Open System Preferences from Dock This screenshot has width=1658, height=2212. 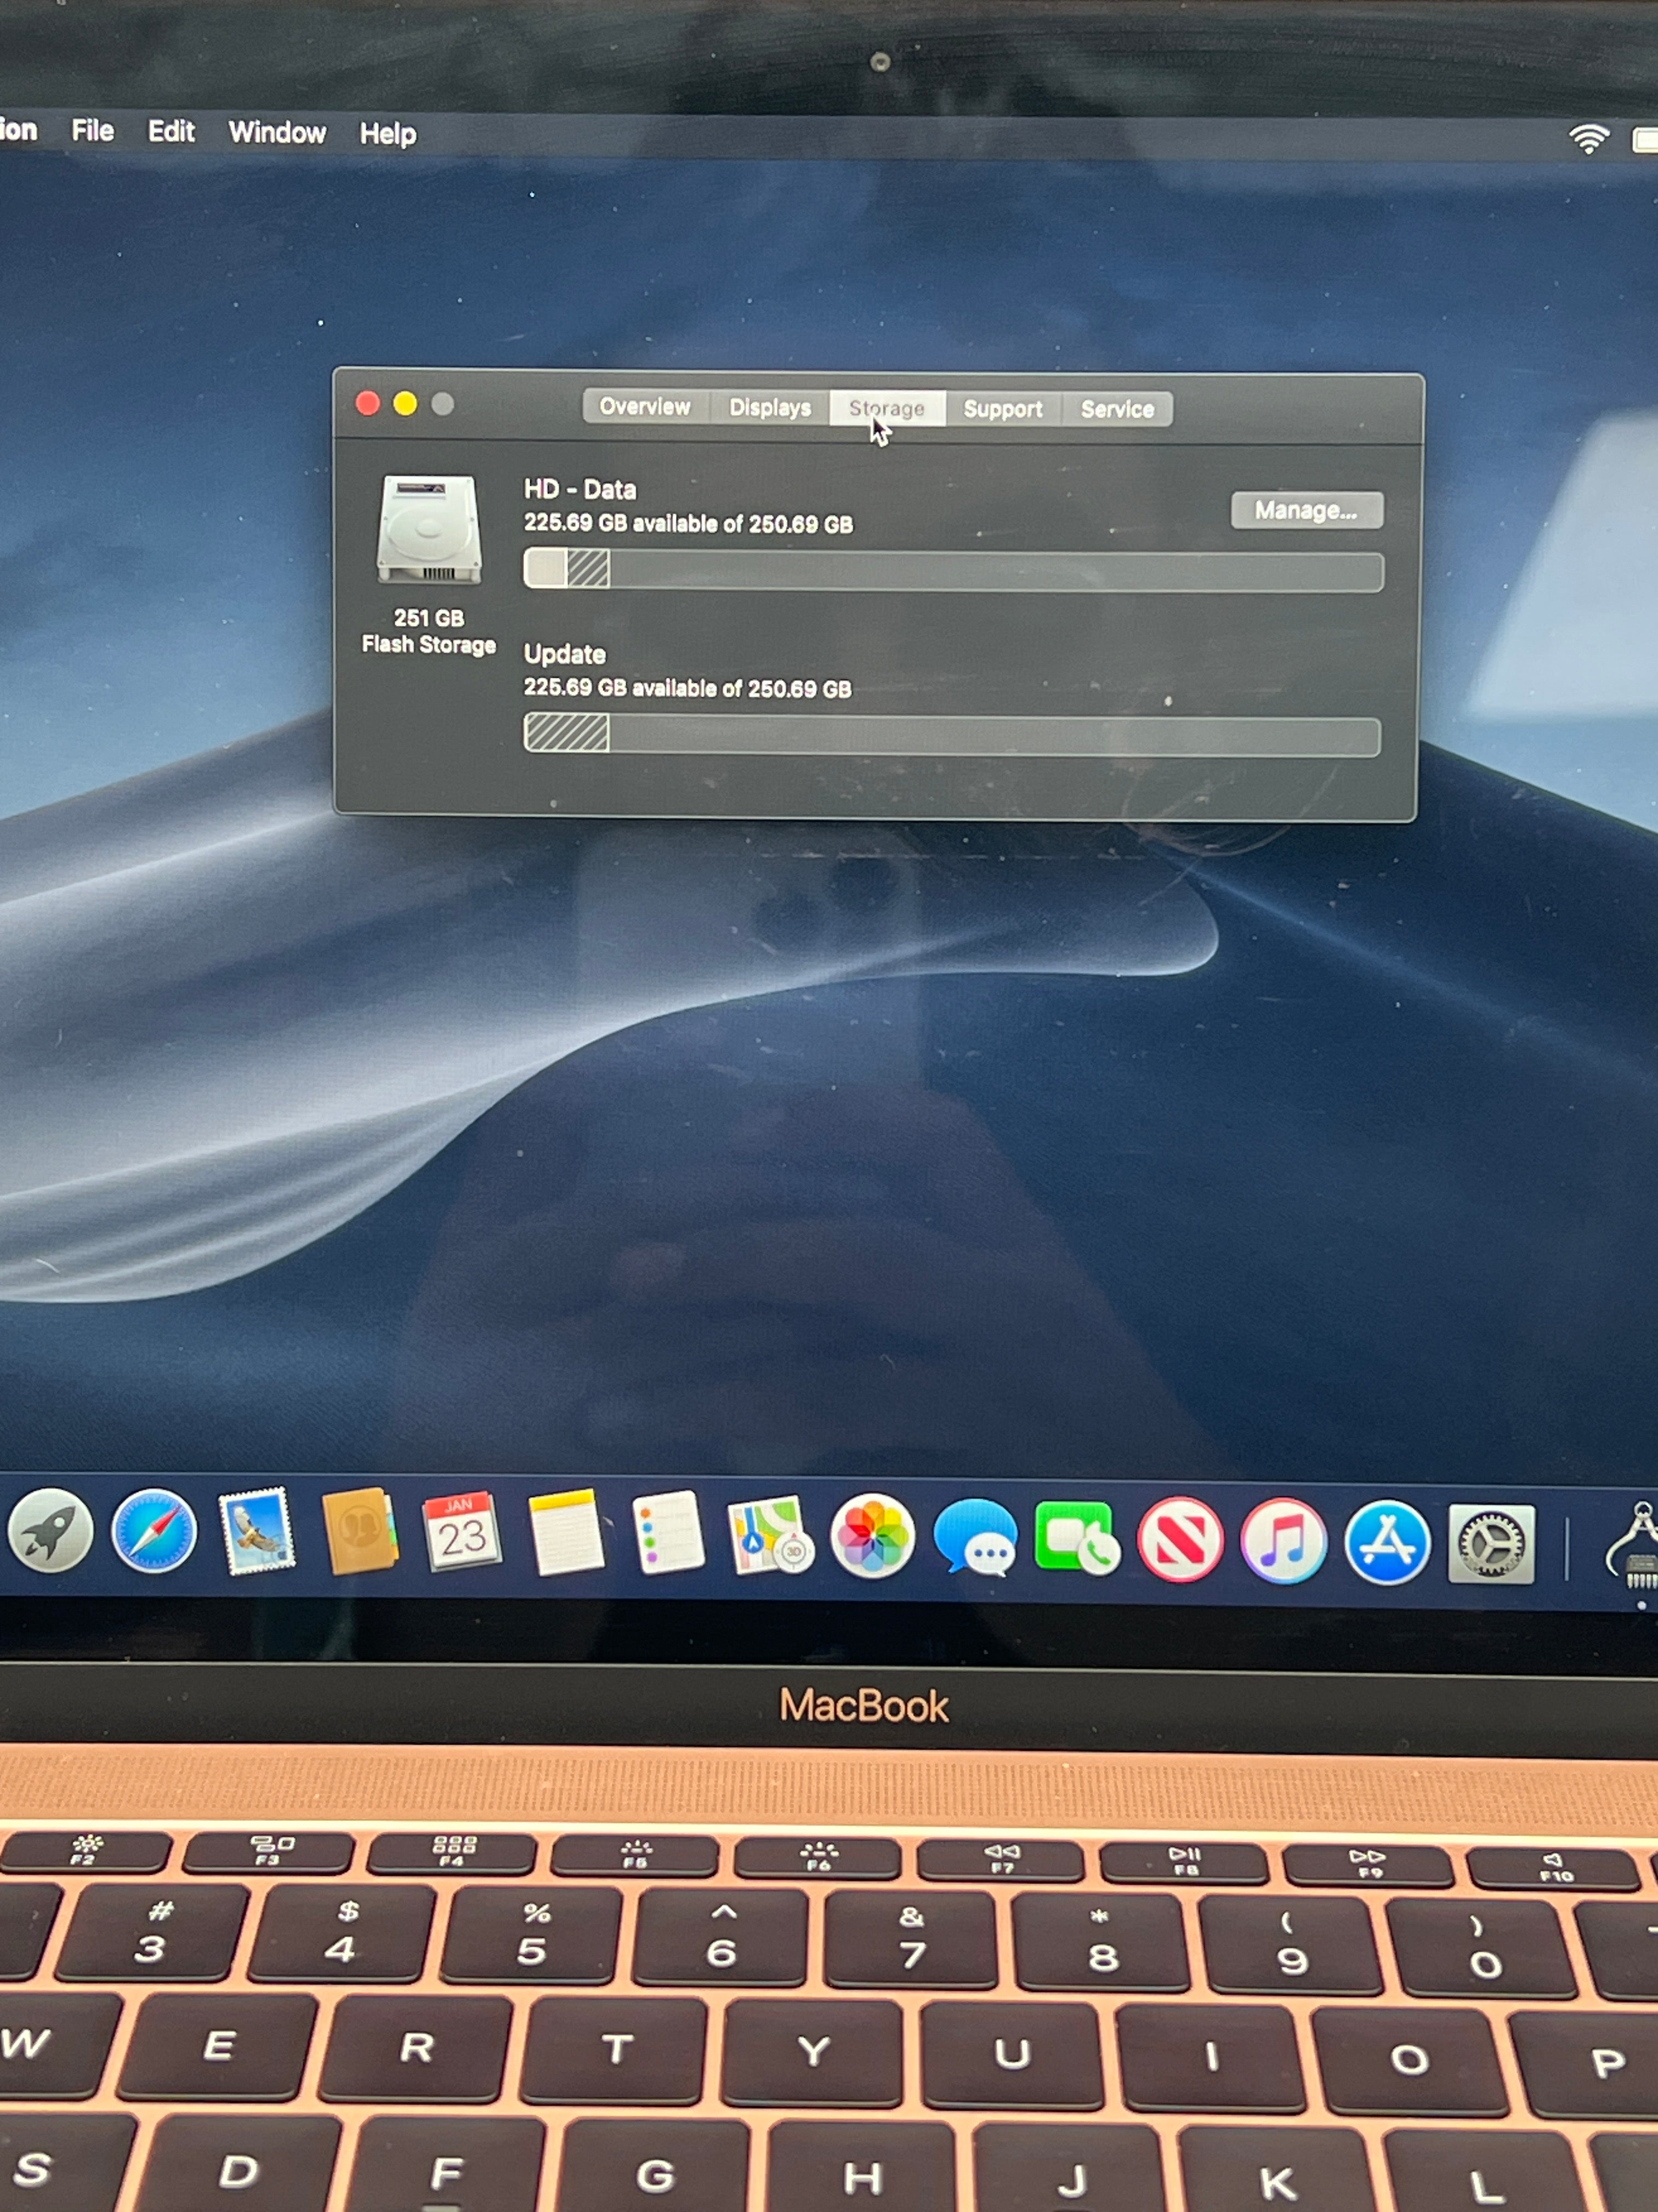pos(1491,1544)
